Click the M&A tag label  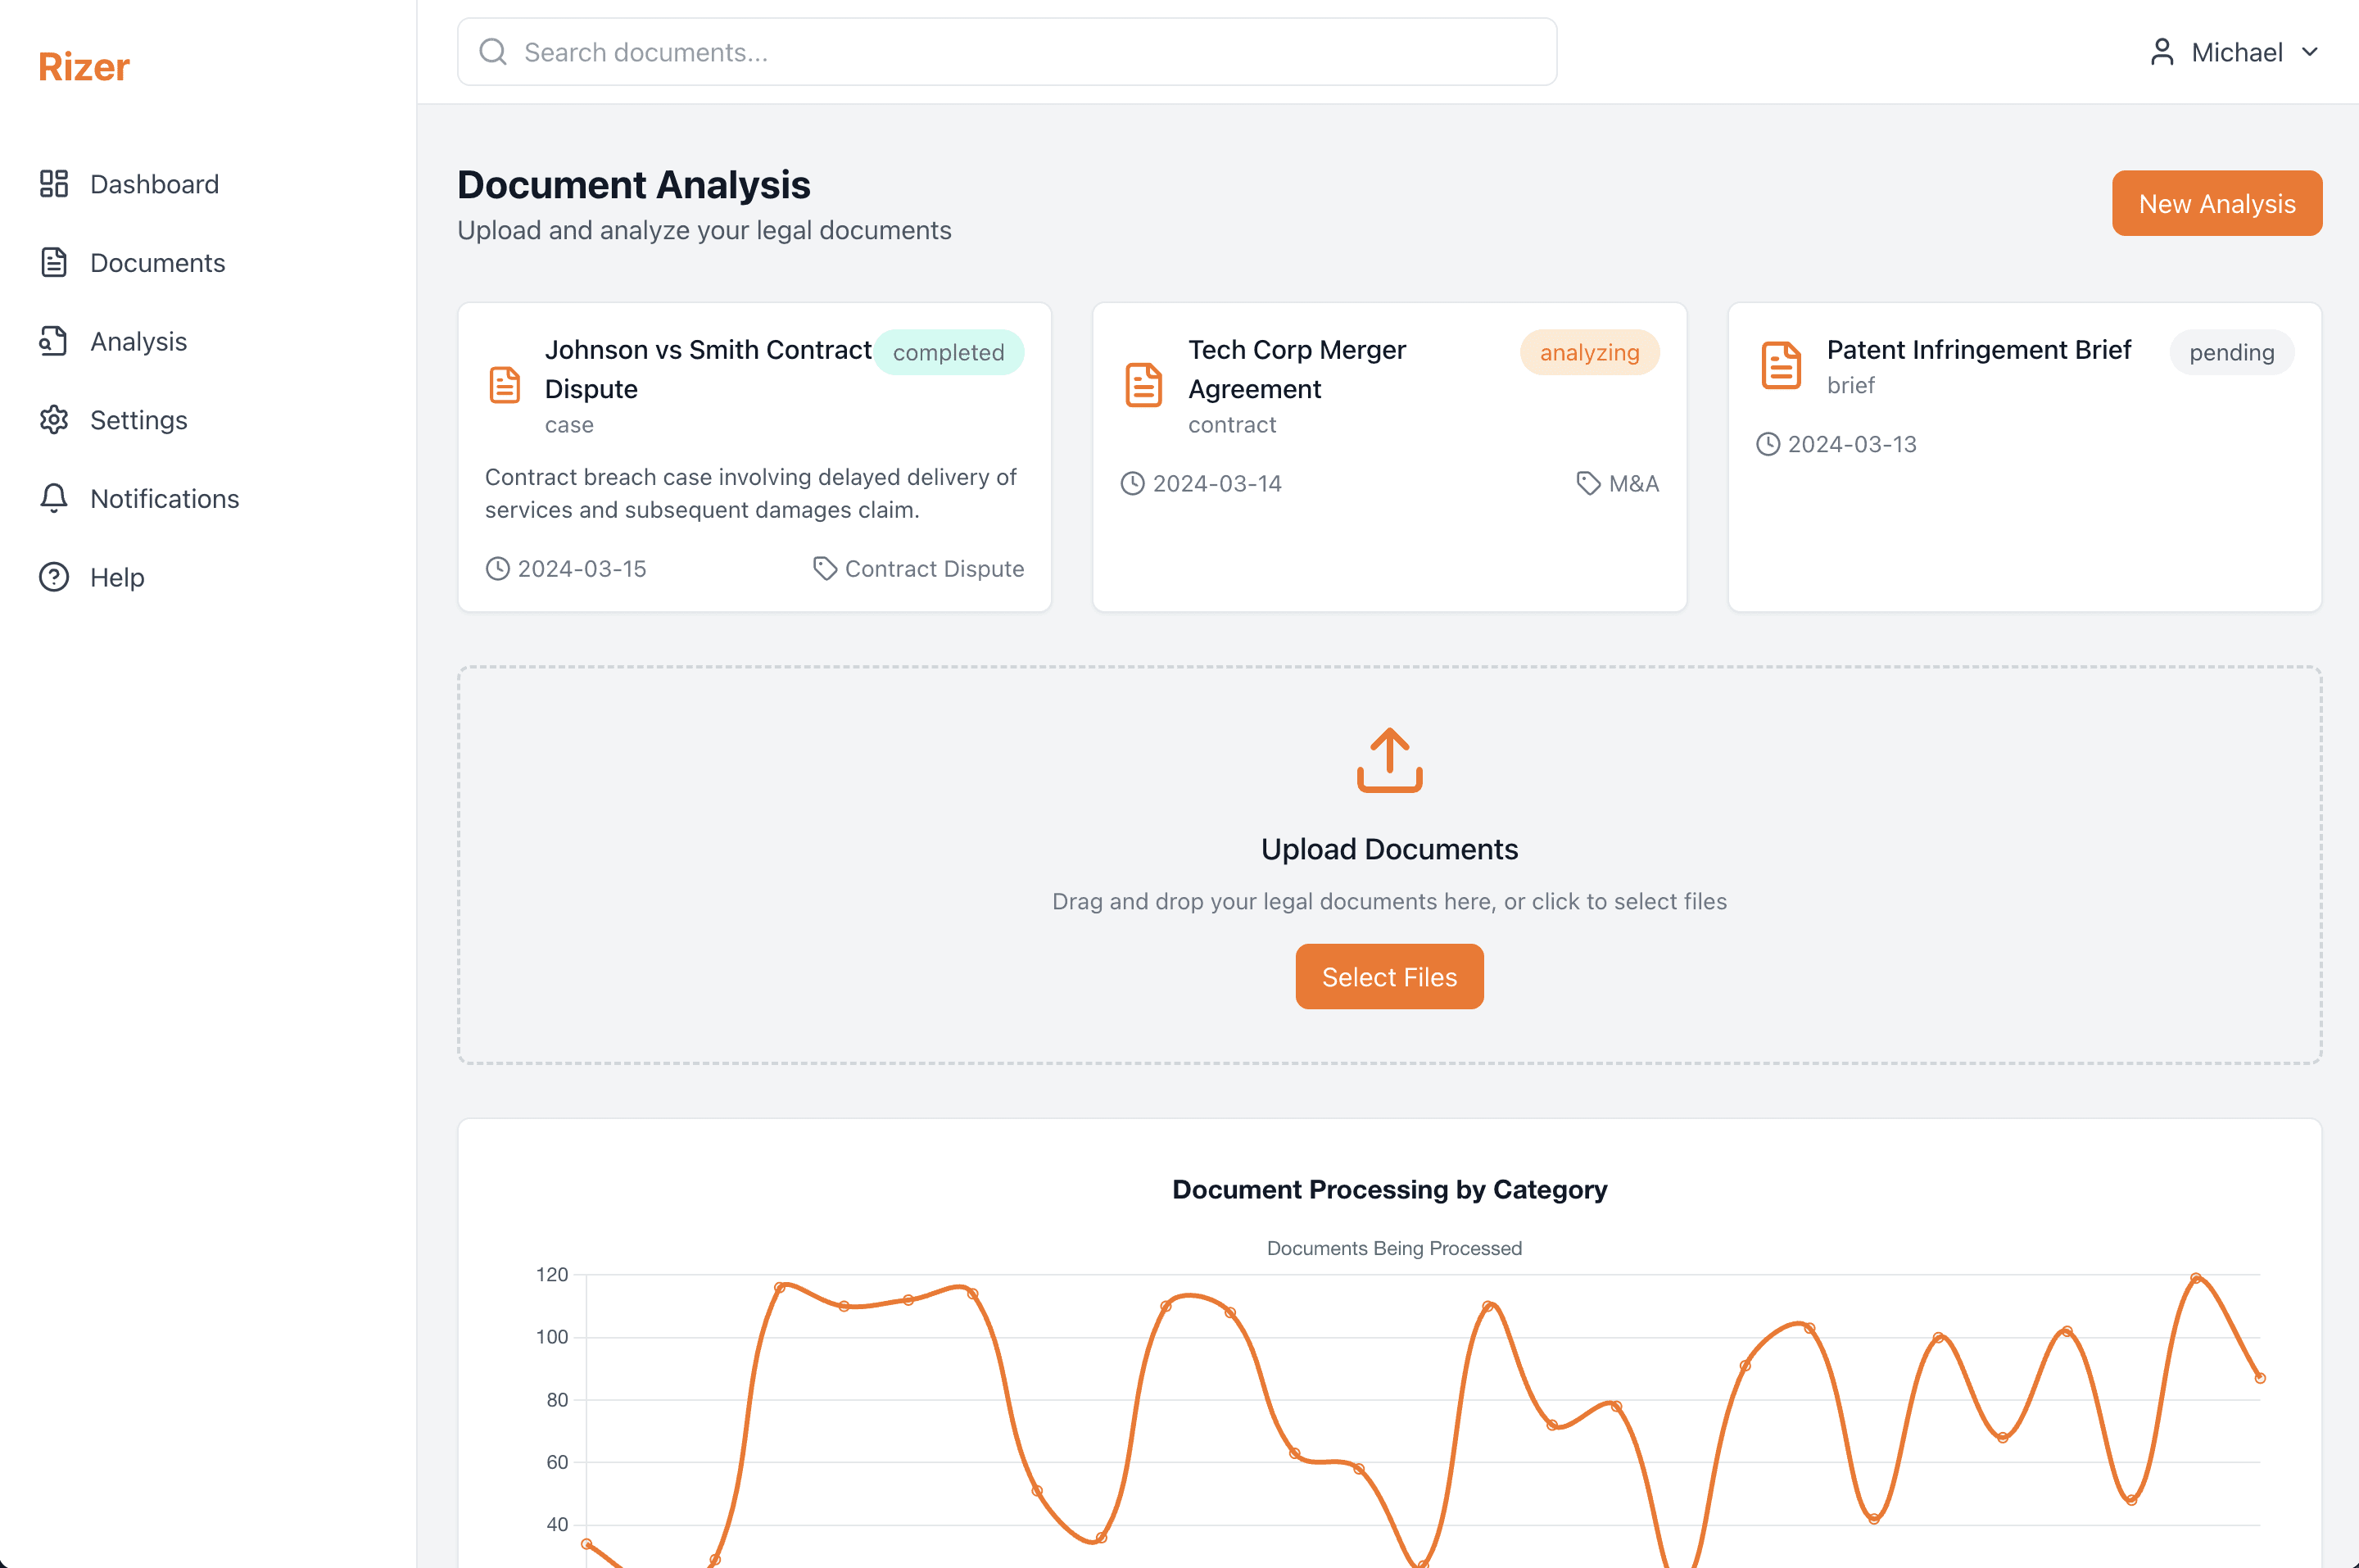pyautogui.click(x=1634, y=484)
